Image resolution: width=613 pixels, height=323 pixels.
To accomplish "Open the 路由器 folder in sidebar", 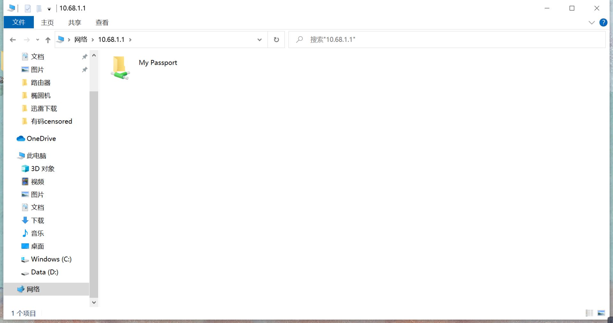I will tap(41, 83).
